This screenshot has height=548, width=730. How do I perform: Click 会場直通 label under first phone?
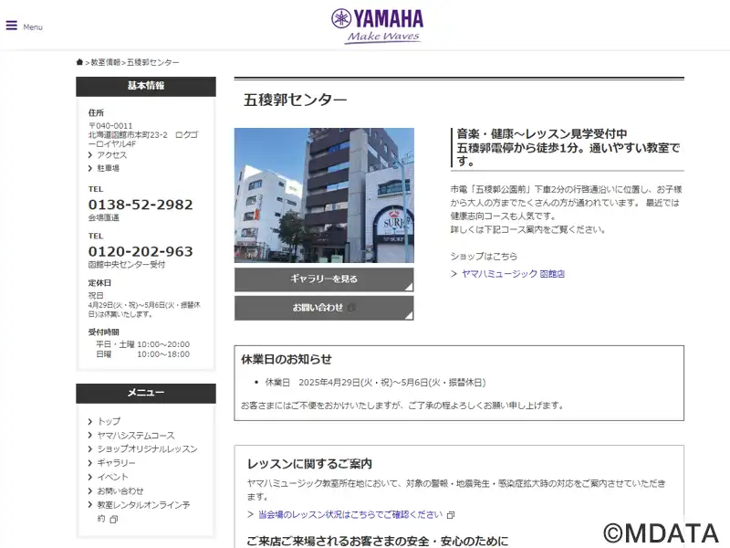(x=104, y=217)
